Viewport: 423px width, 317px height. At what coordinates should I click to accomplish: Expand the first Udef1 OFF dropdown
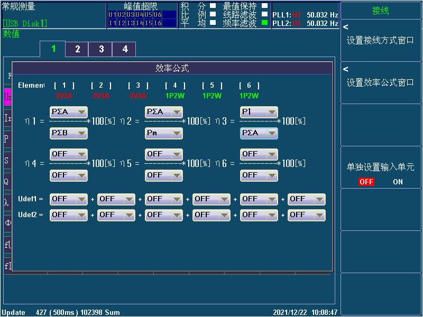68,199
